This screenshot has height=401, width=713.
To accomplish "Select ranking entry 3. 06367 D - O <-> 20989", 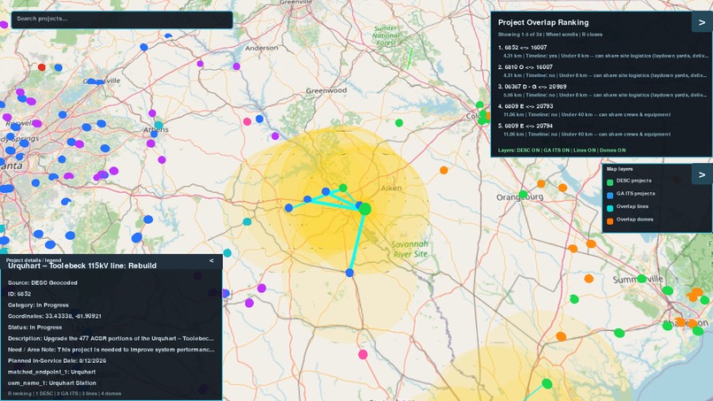I will pyautogui.click(x=532, y=87).
